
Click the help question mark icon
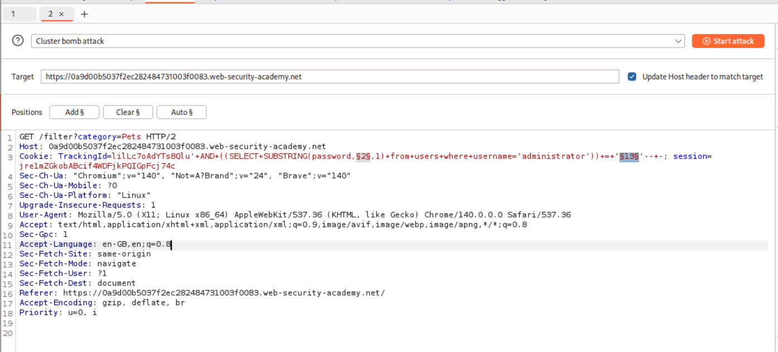[x=18, y=41]
